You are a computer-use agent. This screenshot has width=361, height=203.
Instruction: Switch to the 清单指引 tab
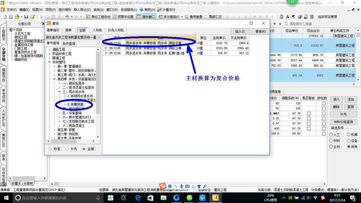[x=53, y=30]
